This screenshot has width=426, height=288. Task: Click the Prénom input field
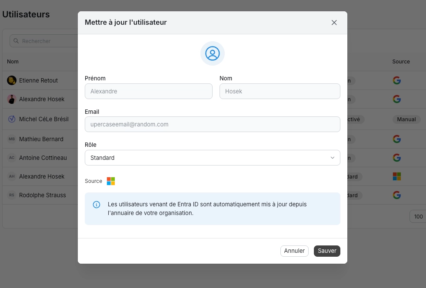point(148,91)
